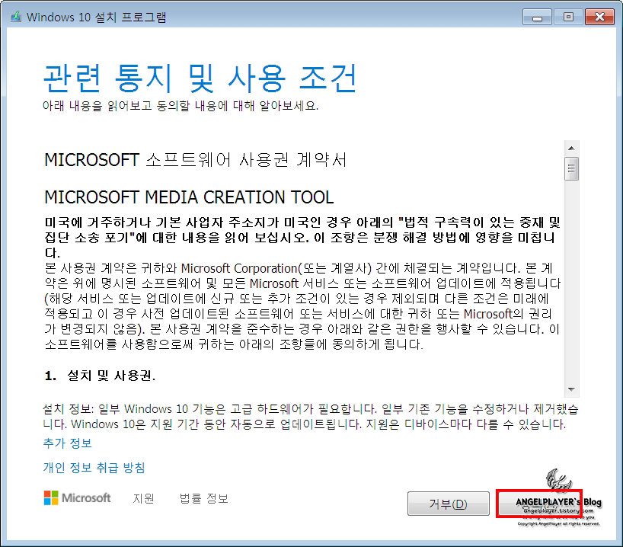623x547 pixels.
Task: Click the text MICROSOFT MEDIA CREATION TOOL
Action: click(x=189, y=197)
